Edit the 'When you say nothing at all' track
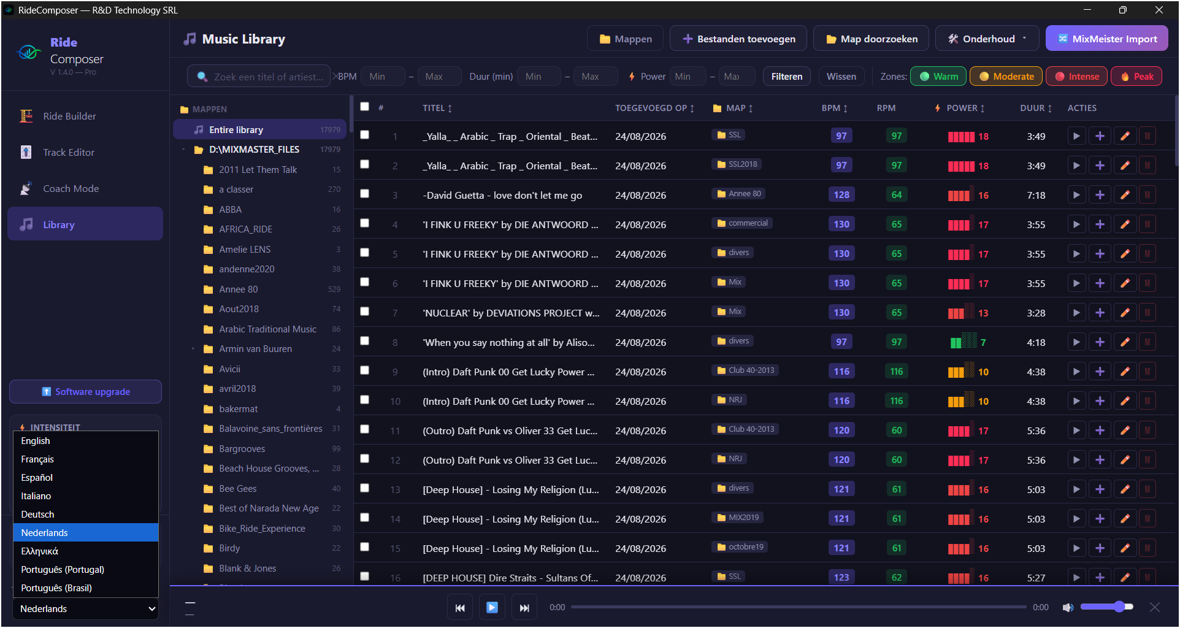The width and height of the screenshot is (1180, 628). tap(1125, 342)
